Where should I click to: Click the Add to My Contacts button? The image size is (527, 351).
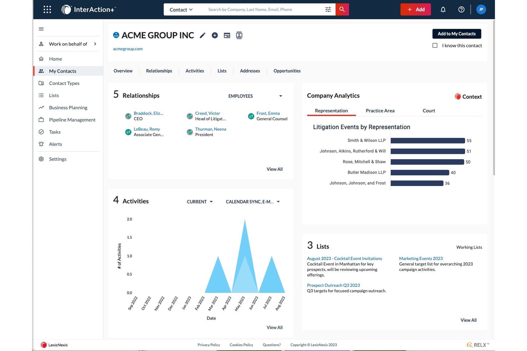456,34
